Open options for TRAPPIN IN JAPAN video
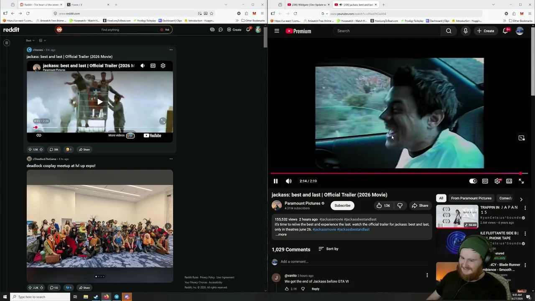Image resolution: width=535 pixels, height=301 pixels. 525,208
